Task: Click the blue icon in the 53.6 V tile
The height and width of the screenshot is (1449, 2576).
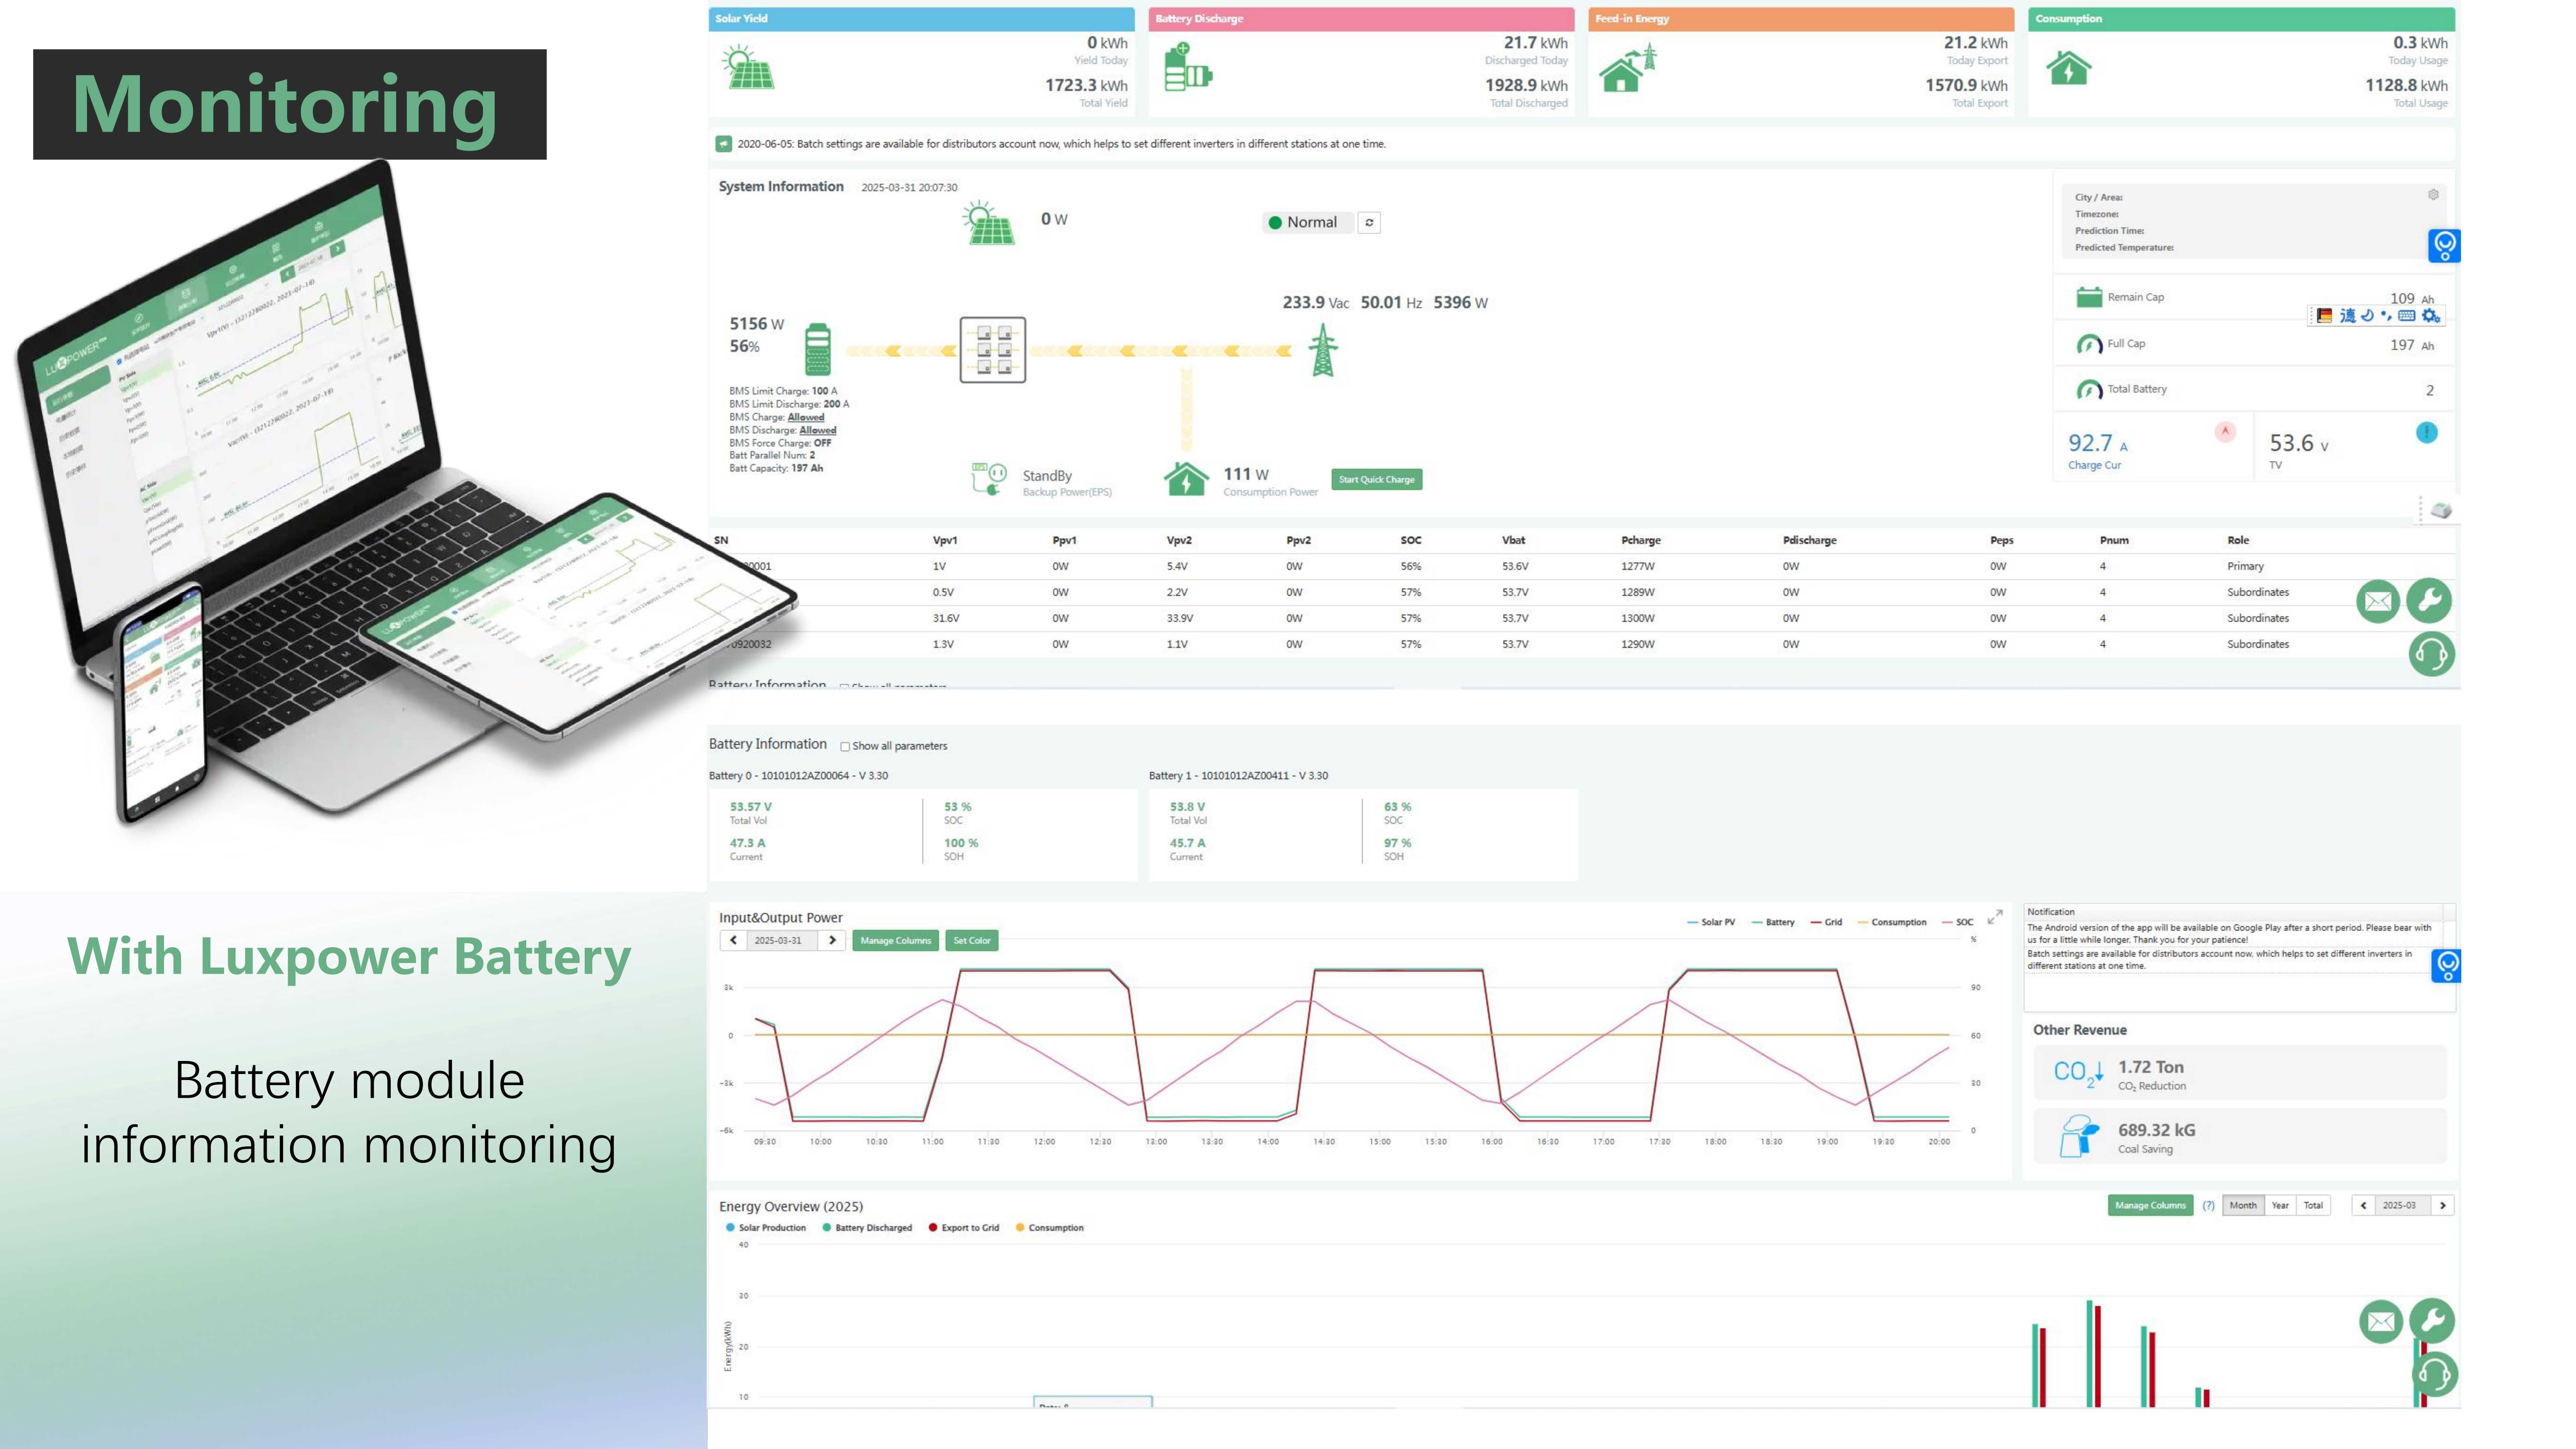Action: [2427, 432]
